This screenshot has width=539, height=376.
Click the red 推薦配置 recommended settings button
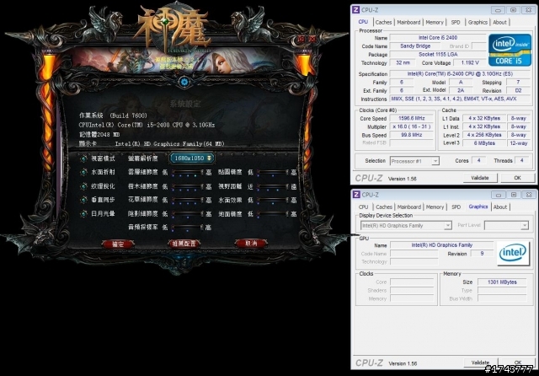tap(184, 244)
